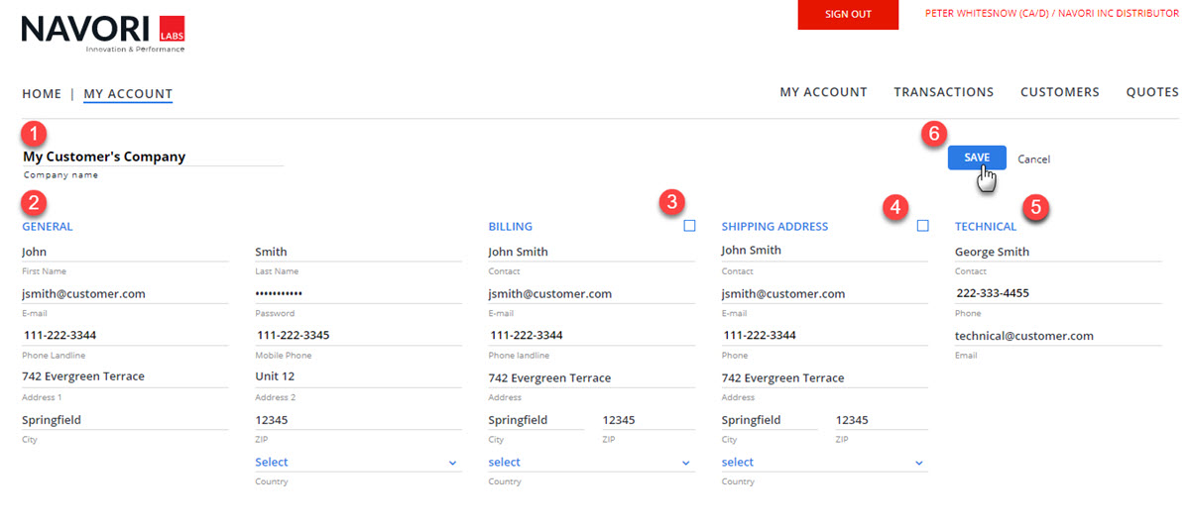Open the Transactions menu item
The height and width of the screenshot is (530, 1189).
943,92
